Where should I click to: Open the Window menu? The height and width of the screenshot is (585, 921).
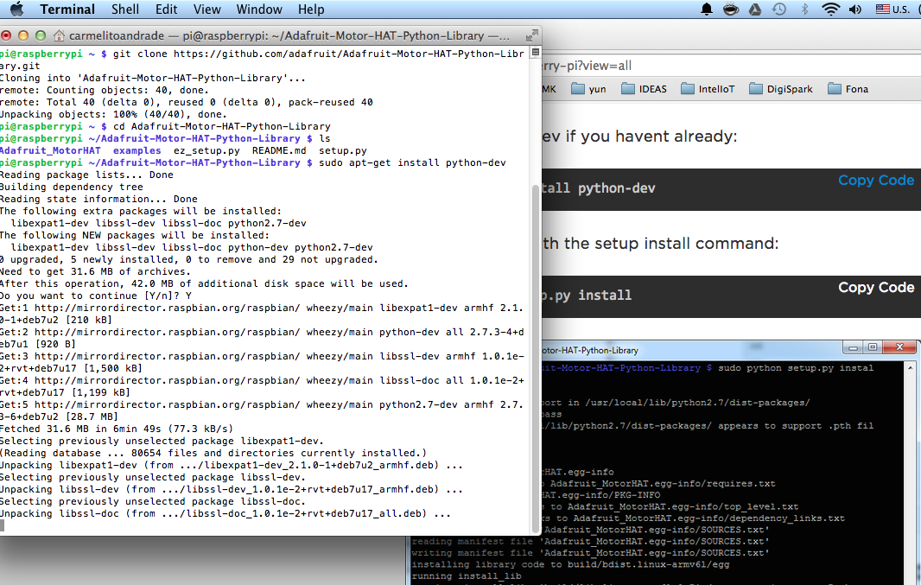pos(259,10)
